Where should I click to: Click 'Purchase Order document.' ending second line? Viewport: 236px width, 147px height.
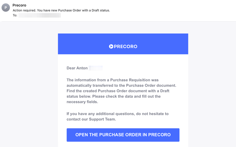click(x=151, y=86)
